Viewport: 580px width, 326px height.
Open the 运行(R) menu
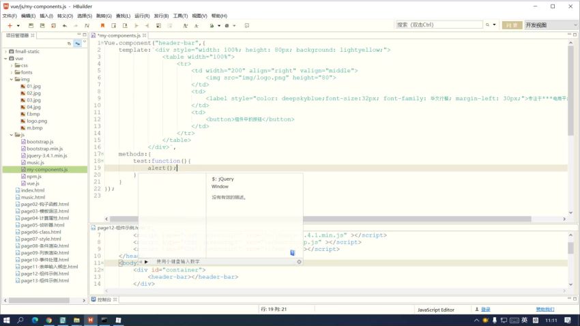[x=142, y=16]
